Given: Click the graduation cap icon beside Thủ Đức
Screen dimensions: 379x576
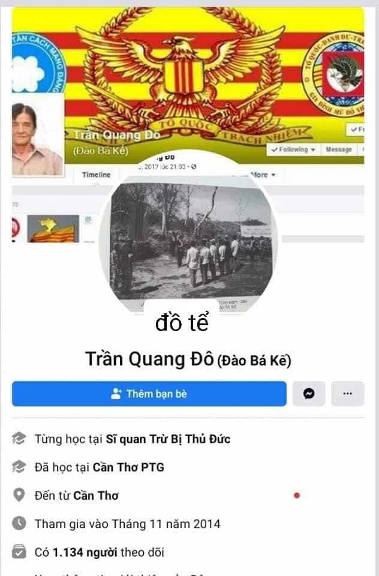Looking at the screenshot, I should [19, 439].
